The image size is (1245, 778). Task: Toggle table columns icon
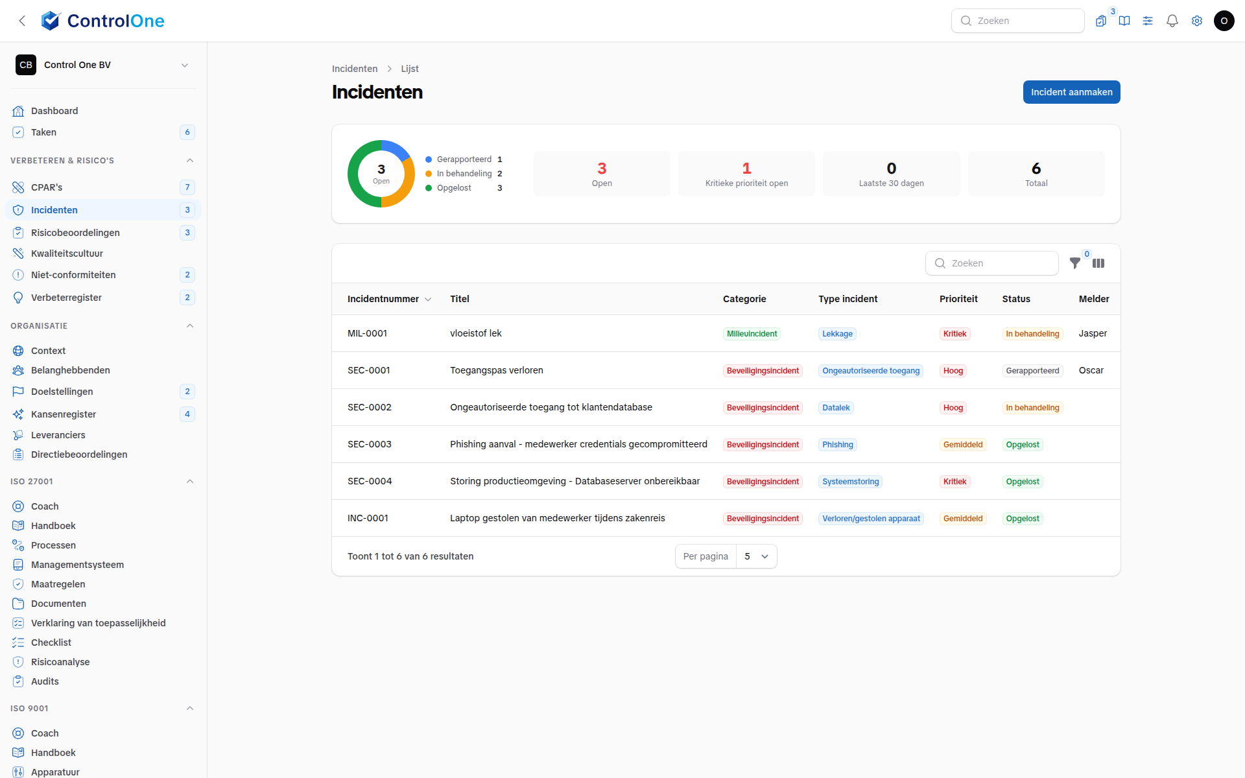click(1098, 263)
